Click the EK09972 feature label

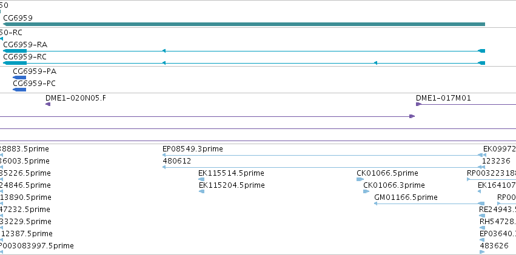pyautogui.click(x=500, y=149)
